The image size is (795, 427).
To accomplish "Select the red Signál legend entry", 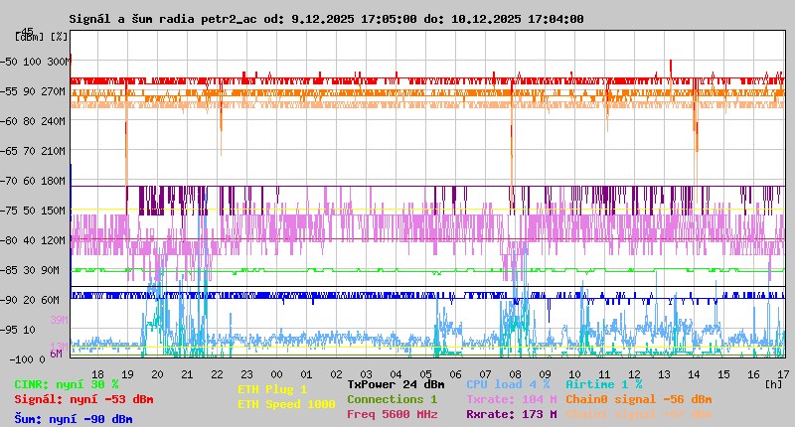I will (x=83, y=399).
